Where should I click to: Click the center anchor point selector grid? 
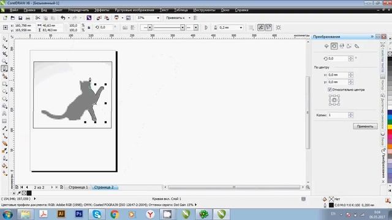click(x=334, y=100)
